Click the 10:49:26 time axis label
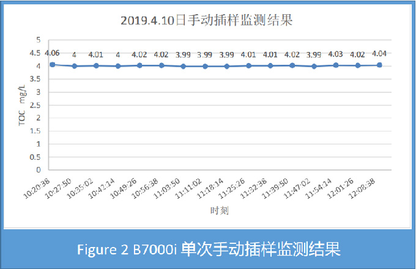This screenshot has width=416, height=269. tap(124, 188)
